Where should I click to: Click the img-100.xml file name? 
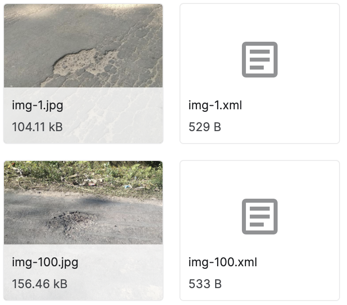pos(223,262)
